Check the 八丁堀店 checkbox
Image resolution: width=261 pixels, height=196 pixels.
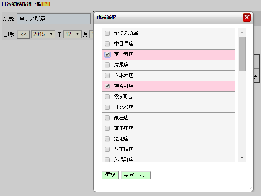pos(107,149)
